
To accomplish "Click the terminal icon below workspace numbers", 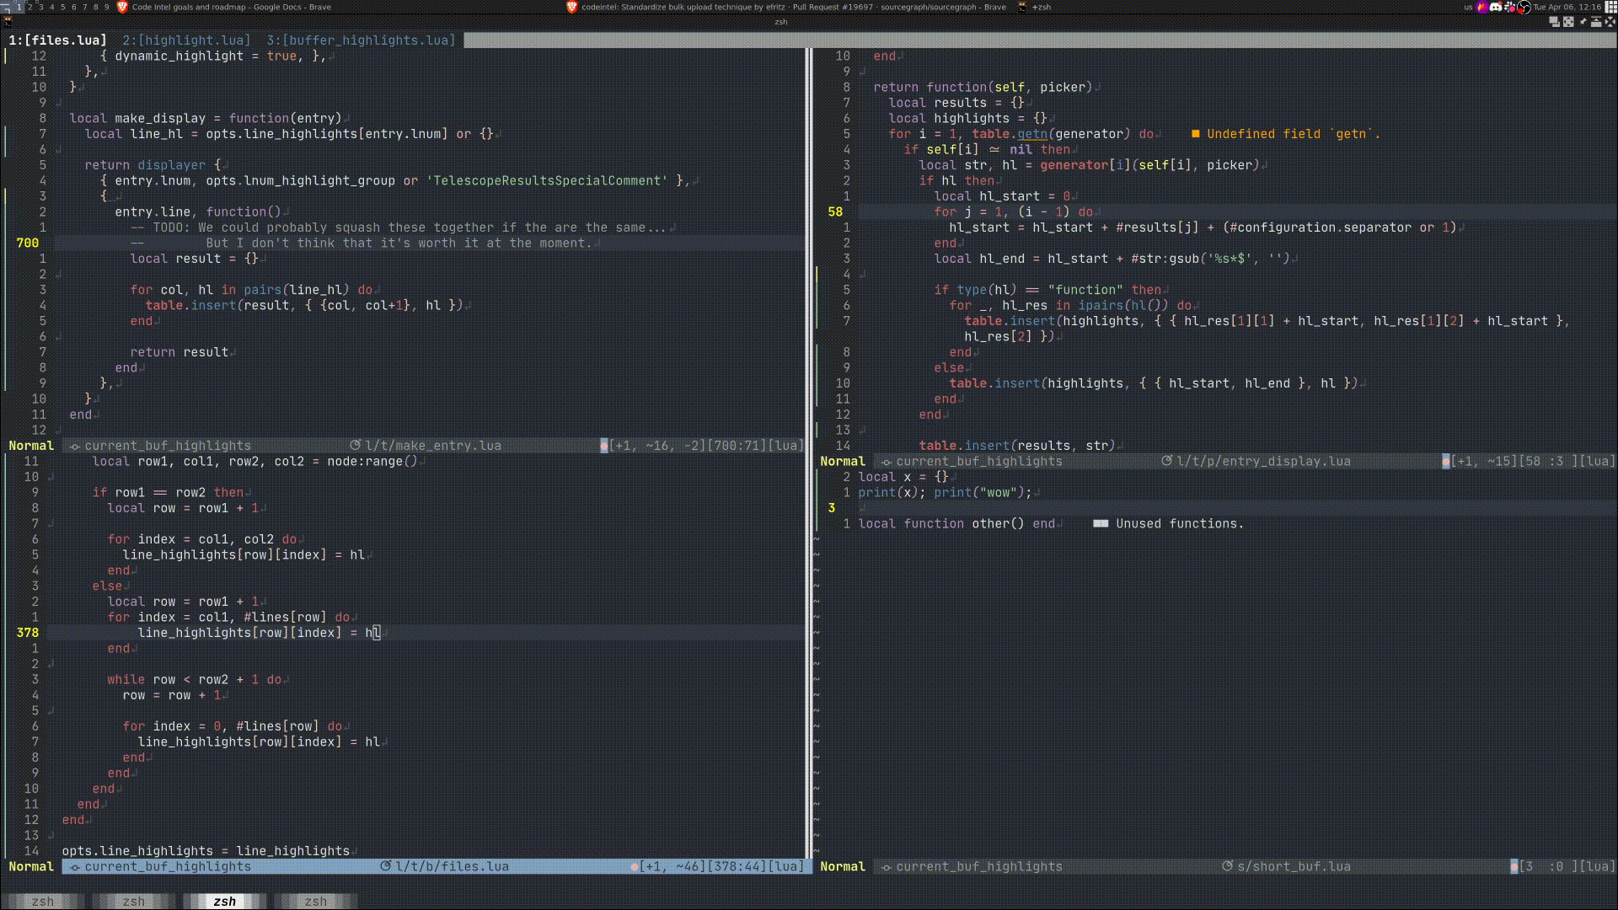I will click(8, 22).
